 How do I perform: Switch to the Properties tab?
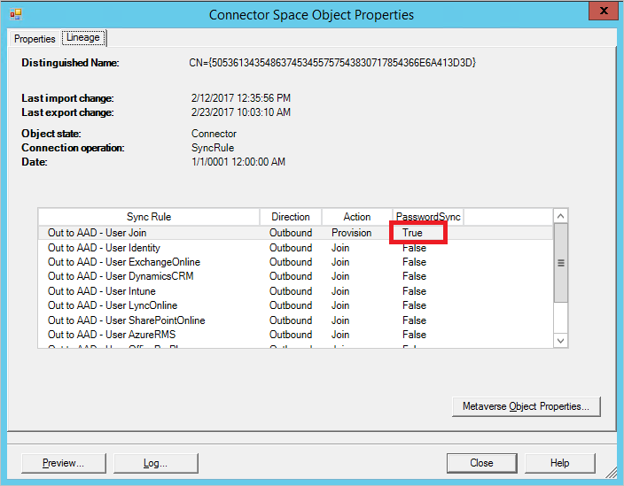[35, 39]
